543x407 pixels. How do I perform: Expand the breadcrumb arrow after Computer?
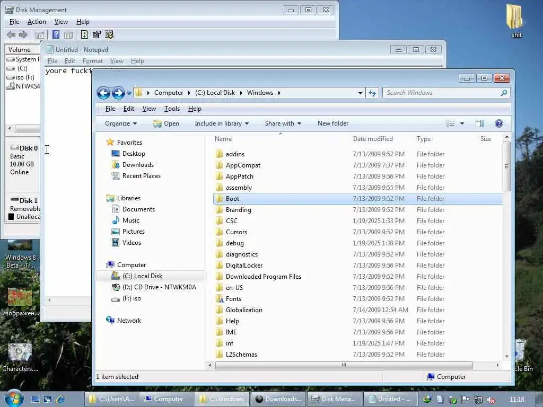[189, 93]
